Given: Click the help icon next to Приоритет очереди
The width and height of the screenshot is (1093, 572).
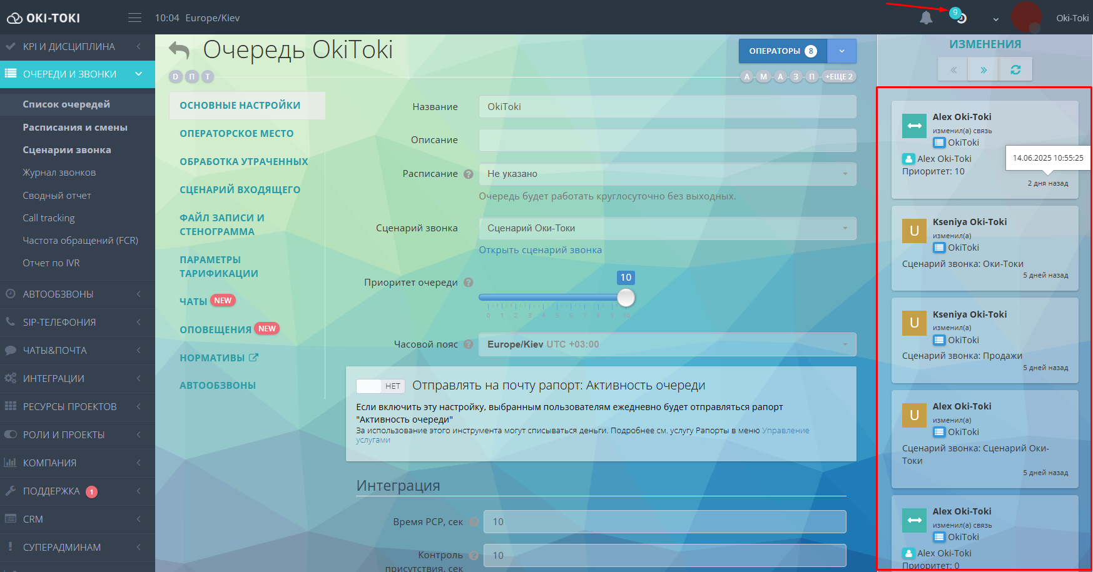Looking at the screenshot, I should (468, 283).
